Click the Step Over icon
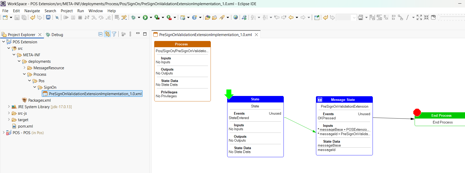The width and height of the screenshot is (465, 173). click(101, 17)
